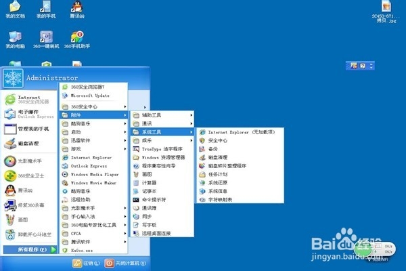This screenshot has width=406, height=271.
Task: Open 360安全浏览器7 program entry
Action: tap(94, 87)
